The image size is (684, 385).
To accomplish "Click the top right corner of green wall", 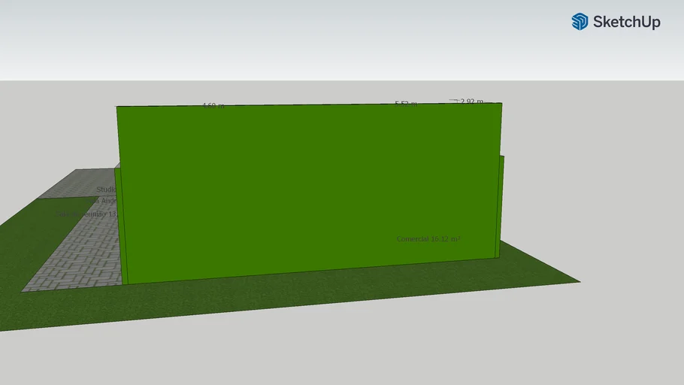I will [501, 104].
